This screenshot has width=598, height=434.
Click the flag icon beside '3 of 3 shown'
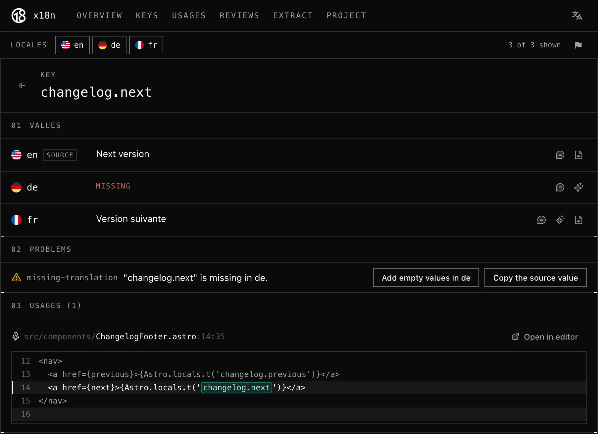point(578,45)
